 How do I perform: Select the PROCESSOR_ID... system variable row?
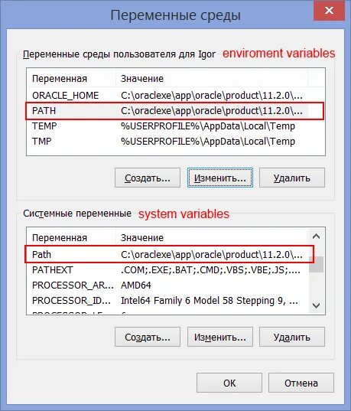(167, 300)
